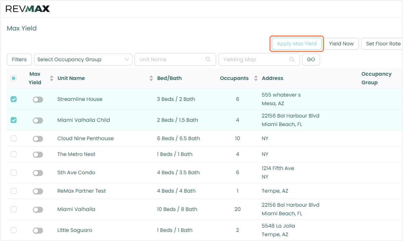Click the occupants value 20
Image resolution: width=403 pixels, height=241 pixels.
click(x=237, y=209)
